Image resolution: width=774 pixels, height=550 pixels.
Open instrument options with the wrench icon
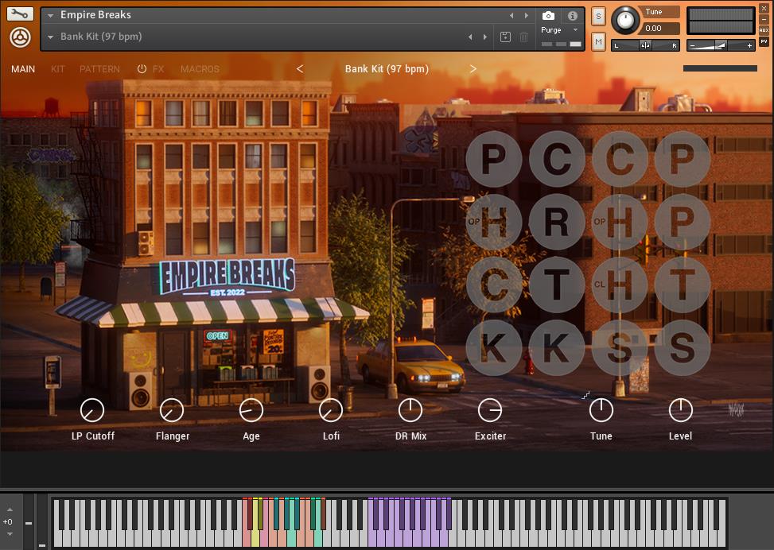20,14
